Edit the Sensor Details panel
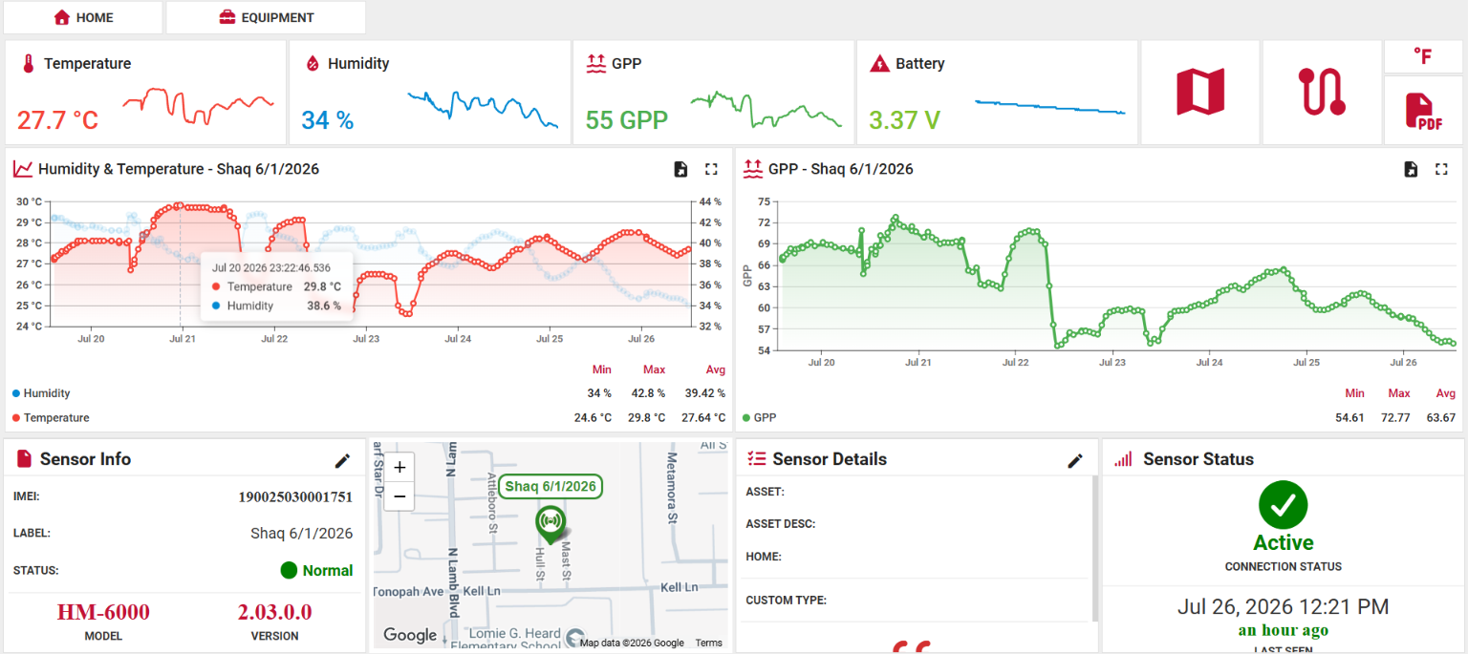 [1075, 460]
